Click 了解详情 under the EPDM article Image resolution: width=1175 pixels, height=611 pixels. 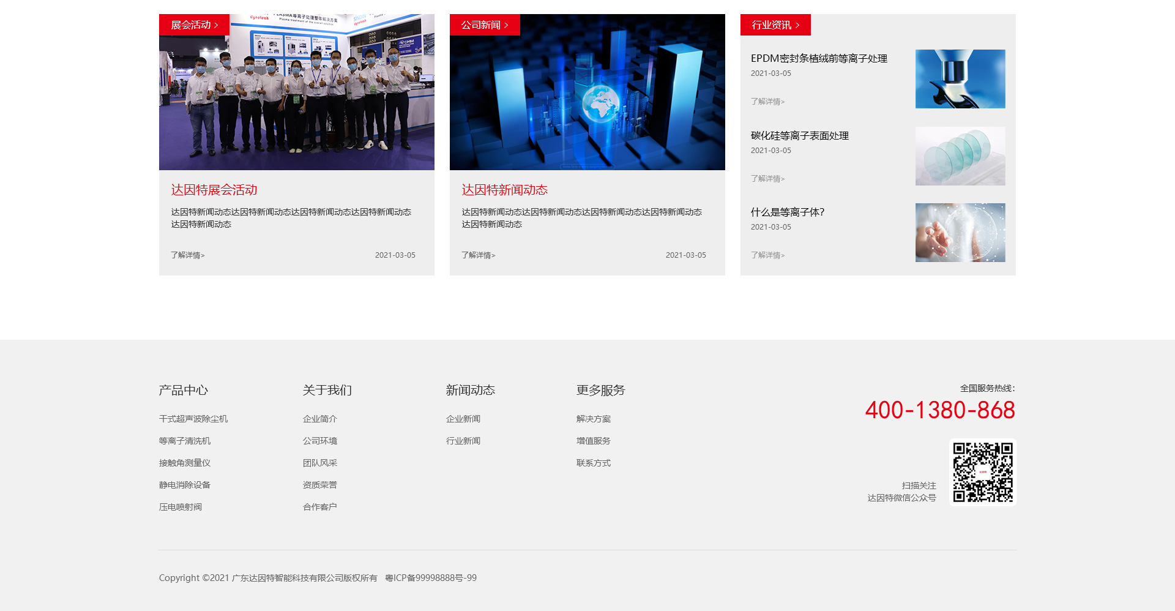[767, 102]
